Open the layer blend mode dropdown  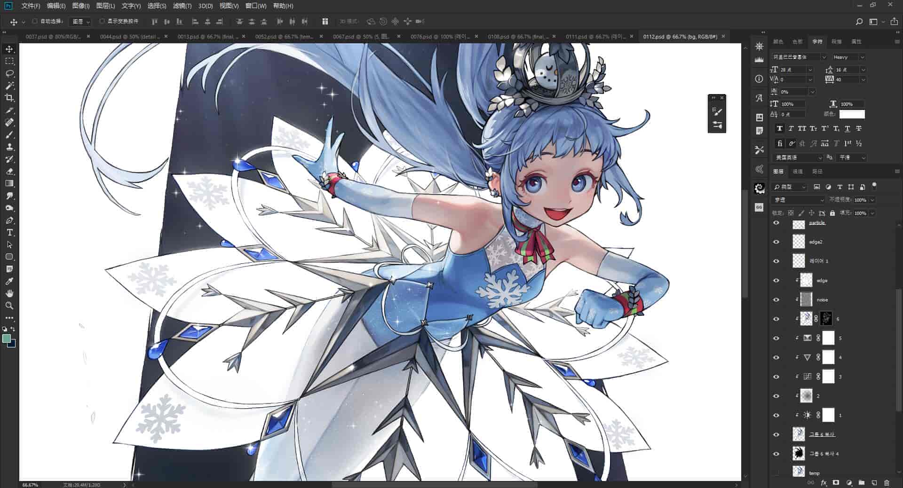point(798,200)
